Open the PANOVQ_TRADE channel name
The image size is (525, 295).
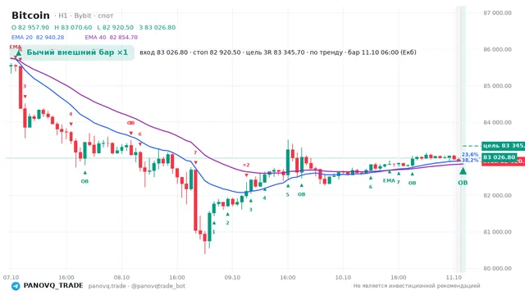click(x=53, y=286)
